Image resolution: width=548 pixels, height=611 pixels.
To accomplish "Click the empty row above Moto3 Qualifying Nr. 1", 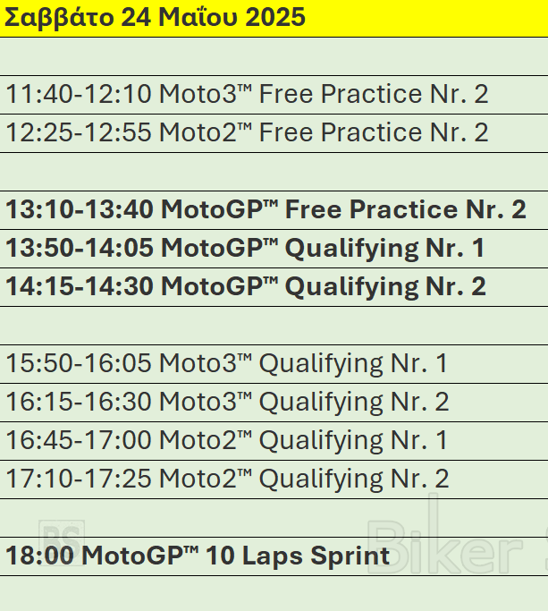I will [274, 326].
